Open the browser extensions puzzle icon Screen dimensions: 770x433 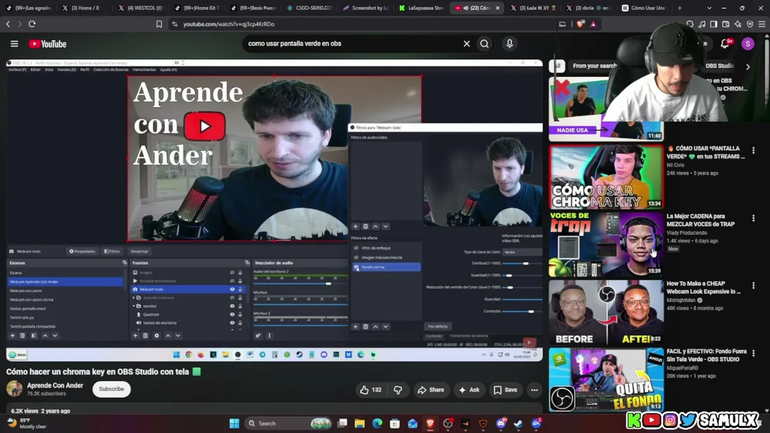(x=690, y=24)
